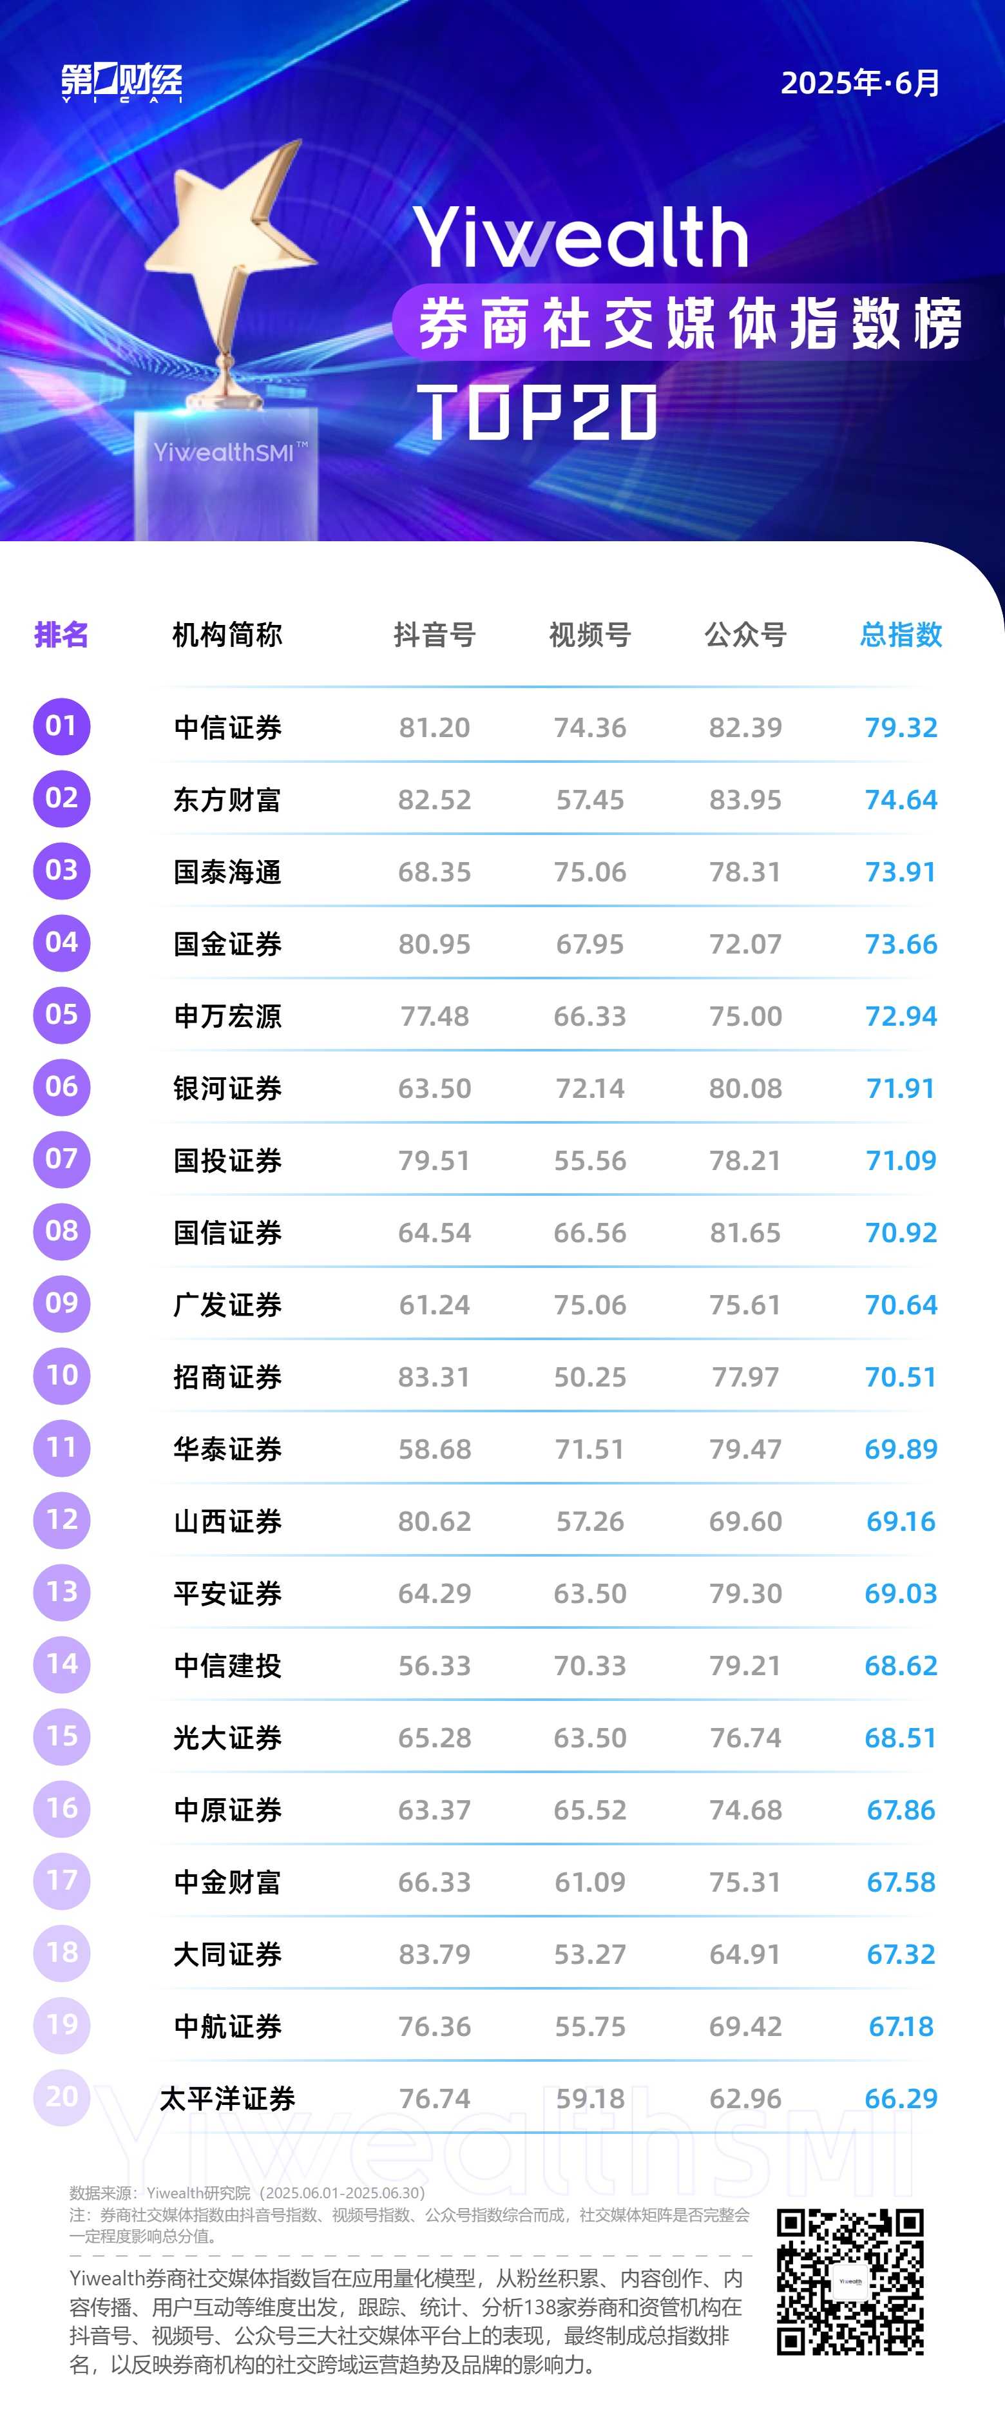Click the 排名 column header
The image size is (1005, 2420).
pyautogui.click(x=62, y=635)
